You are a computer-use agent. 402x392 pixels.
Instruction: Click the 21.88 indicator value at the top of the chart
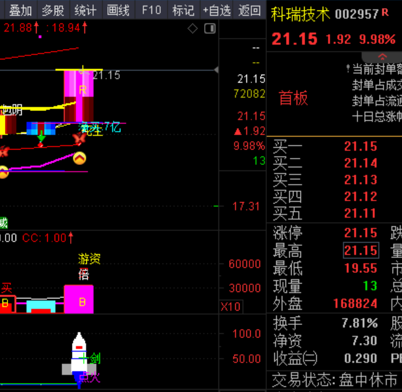(x=21, y=28)
